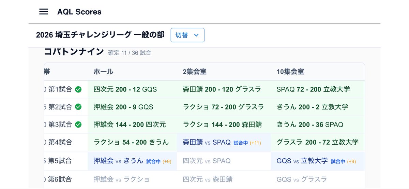Open match 四次元 200 - 12 GQS
The height and width of the screenshot is (189, 409).
pos(132,89)
